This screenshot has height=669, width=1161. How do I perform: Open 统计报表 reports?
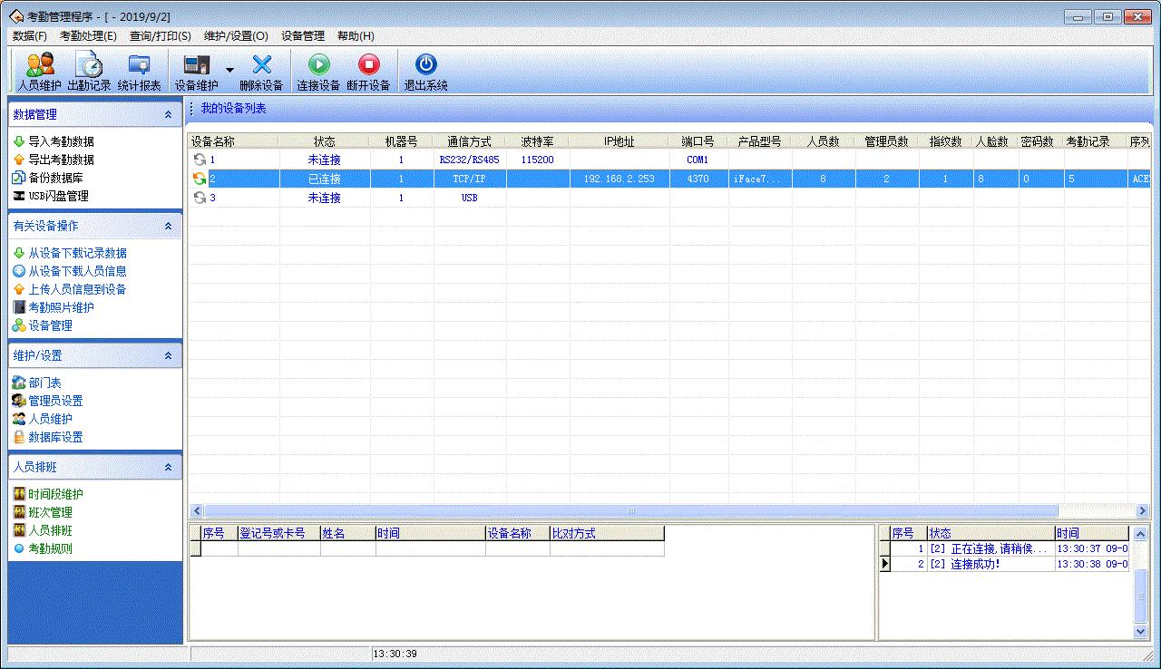pyautogui.click(x=139, y=70)
